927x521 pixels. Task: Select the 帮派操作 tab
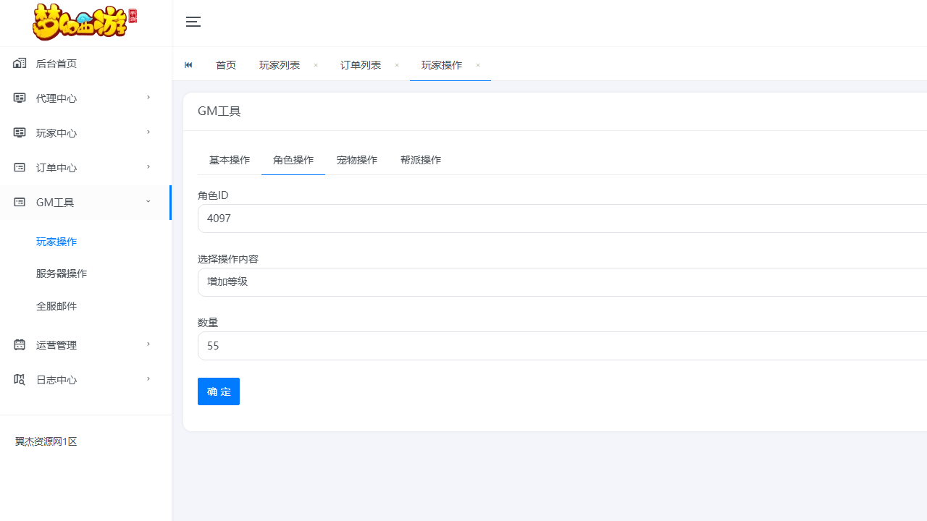tap(421, 160)
